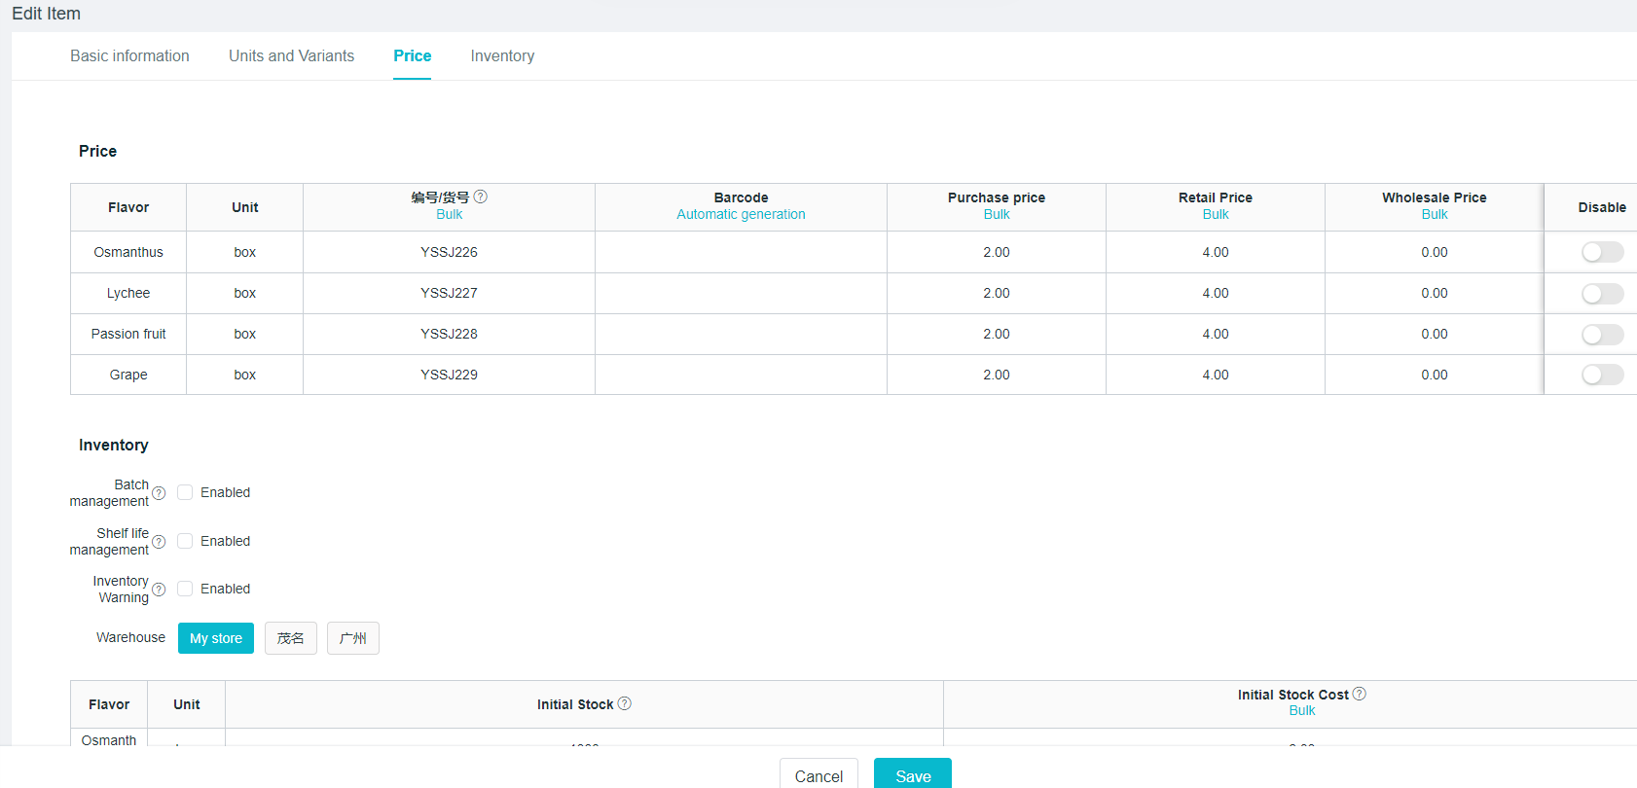Go to Basic information tab
This screenshot has width=1637, height=788.
pyautogui.click(x=129, y=56)
